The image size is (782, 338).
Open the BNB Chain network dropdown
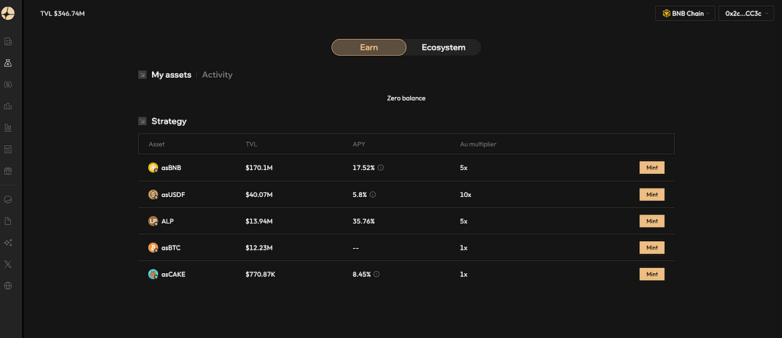click(x=685, y=14)
